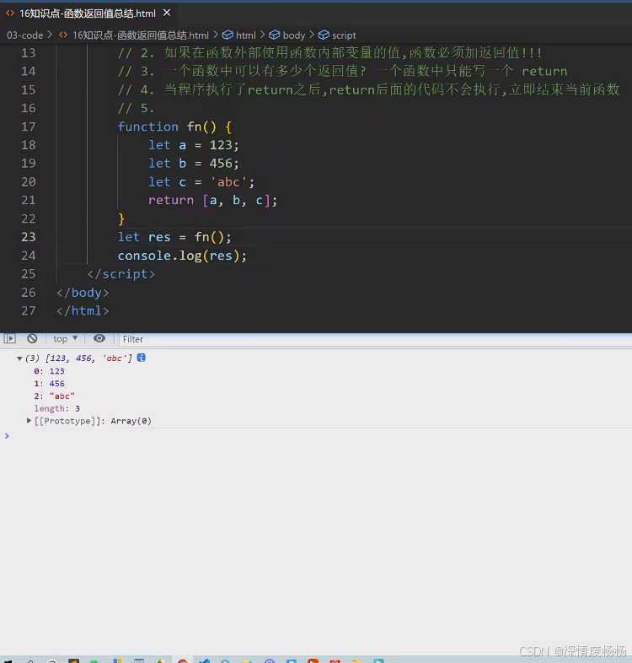This screenshot has width=632, height=663.
Task: Open the top JavaScript context dropdown
Action: [x=65, y=339]
